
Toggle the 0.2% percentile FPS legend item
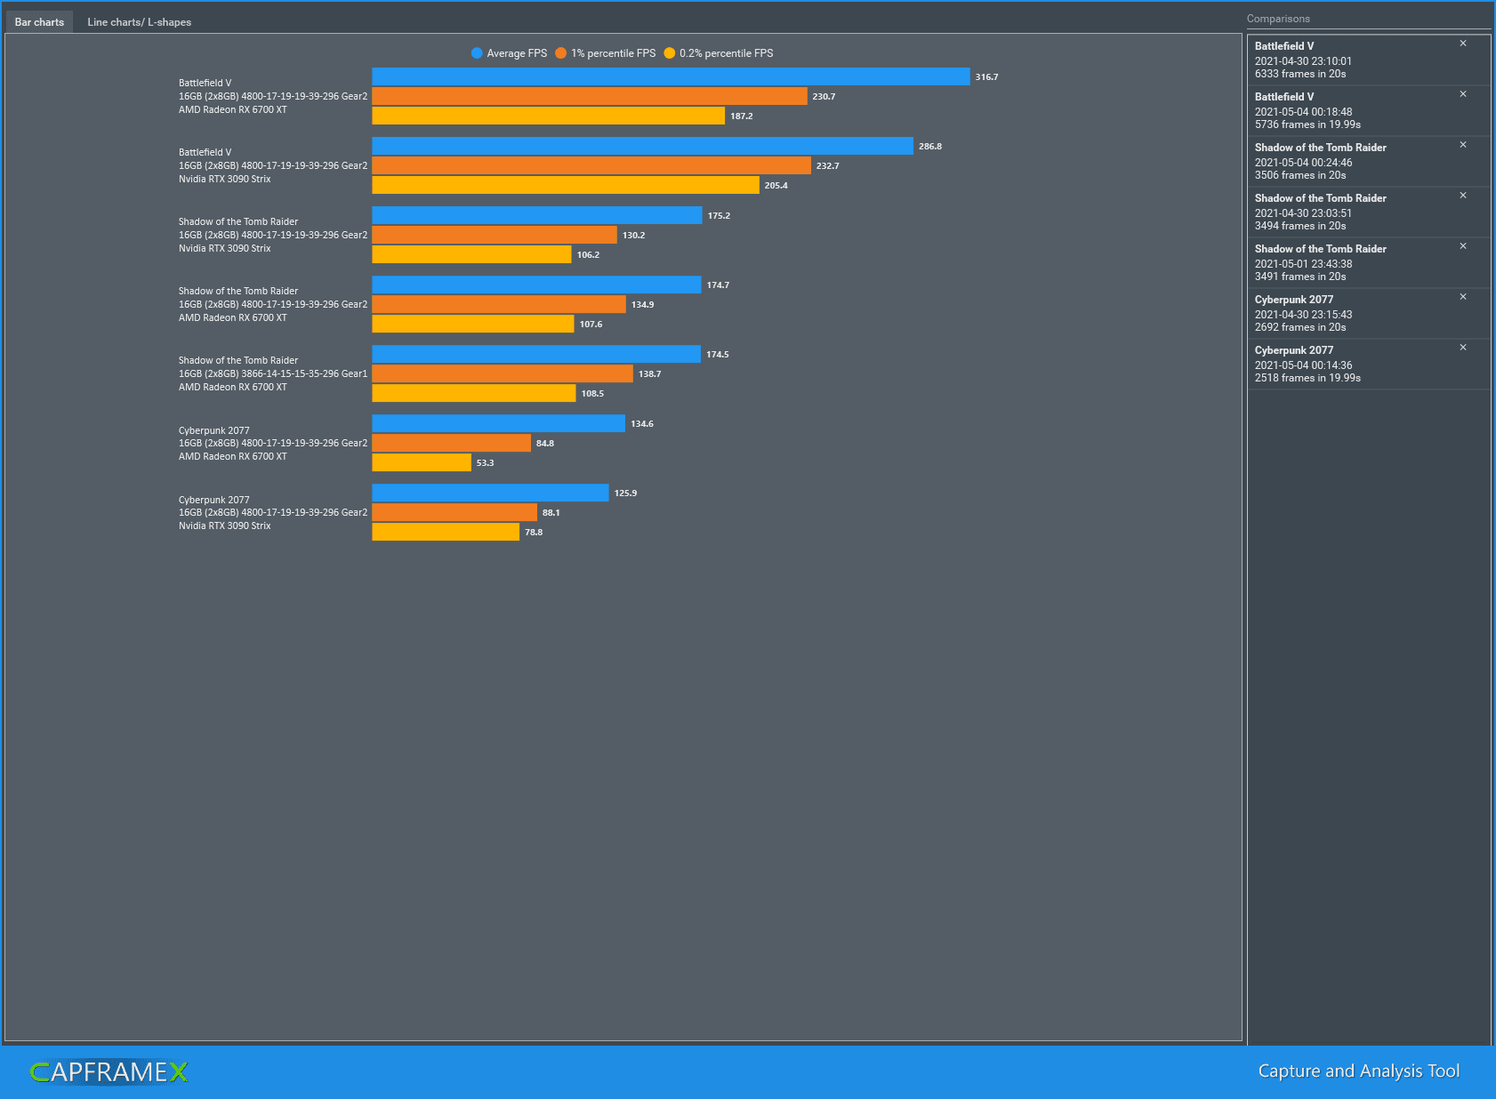coord(719,53)
